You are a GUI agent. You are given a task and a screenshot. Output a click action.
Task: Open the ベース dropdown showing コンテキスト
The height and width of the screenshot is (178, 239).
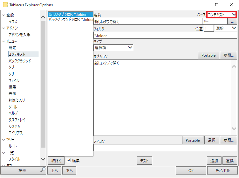point(221,15)
